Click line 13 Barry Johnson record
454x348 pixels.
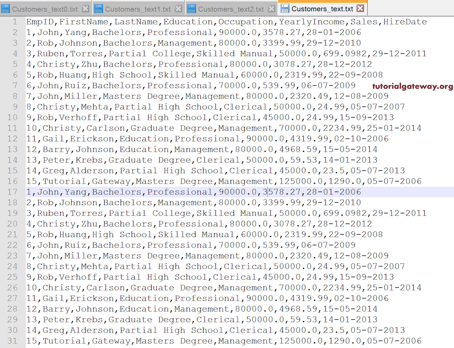(202, 149)
